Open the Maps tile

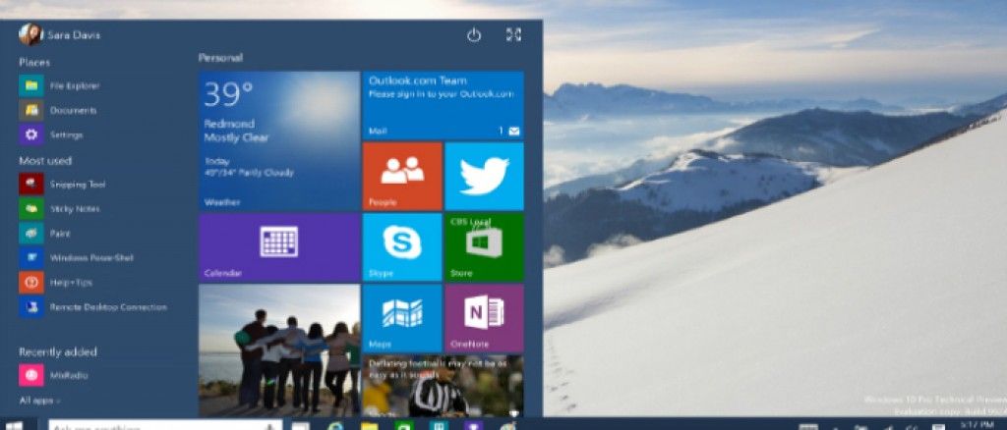coord(402,318)
